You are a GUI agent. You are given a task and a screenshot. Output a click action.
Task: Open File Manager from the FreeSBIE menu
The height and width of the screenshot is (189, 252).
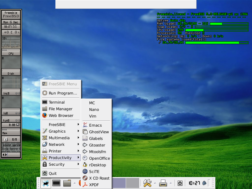[x=61, y=109]
